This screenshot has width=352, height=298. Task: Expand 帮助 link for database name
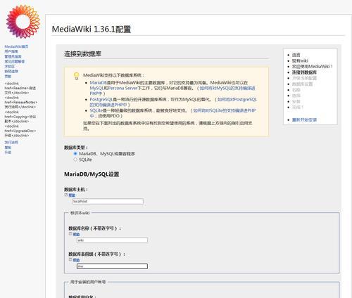(76, 234)
